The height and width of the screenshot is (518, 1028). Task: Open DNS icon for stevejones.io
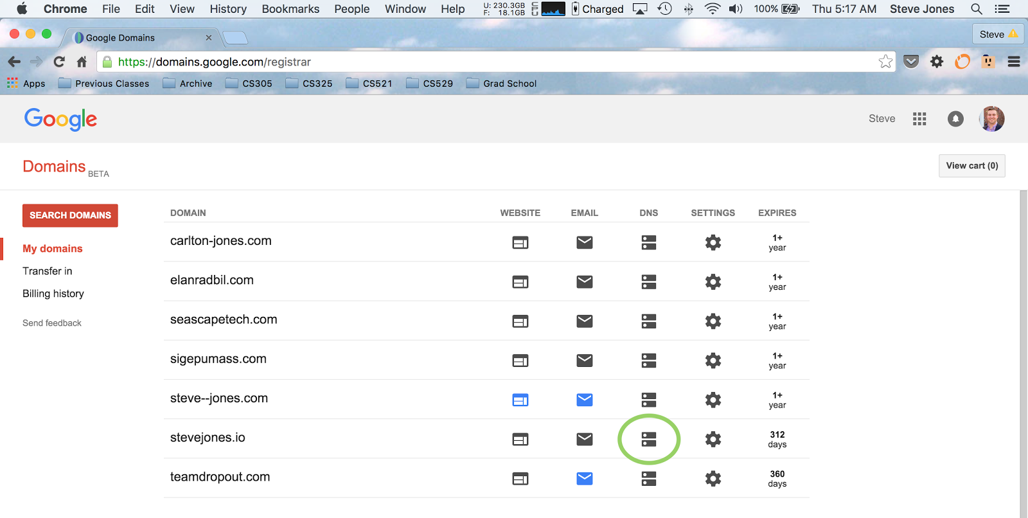649,439
